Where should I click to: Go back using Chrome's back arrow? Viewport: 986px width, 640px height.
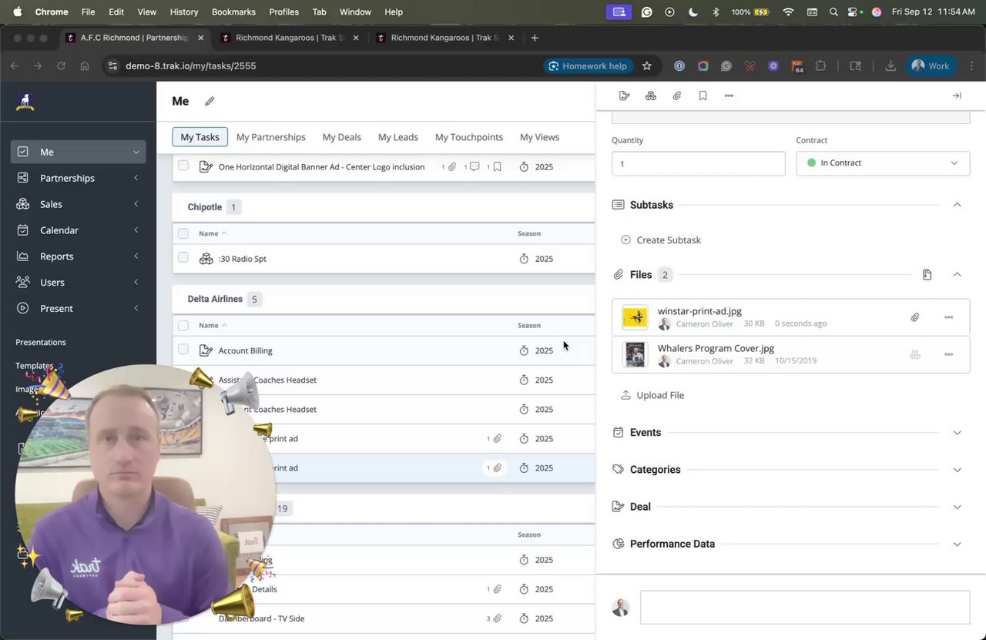tap(14, 66)
